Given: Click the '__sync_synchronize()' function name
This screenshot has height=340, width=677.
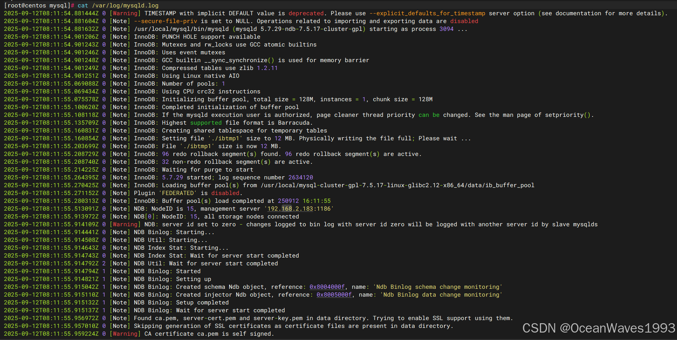Looking at the screenshot, I should pos(239,60).
